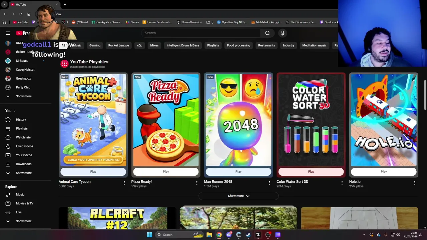Viewport: 427px width, 240px height.
Task: Select the Industry filter chip
Action: pos(289,45)
